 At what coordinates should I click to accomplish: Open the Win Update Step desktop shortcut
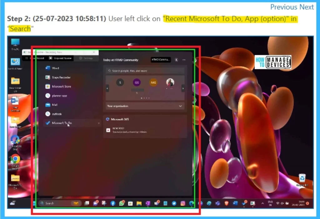pyautogui.click(x=15, y=143)
